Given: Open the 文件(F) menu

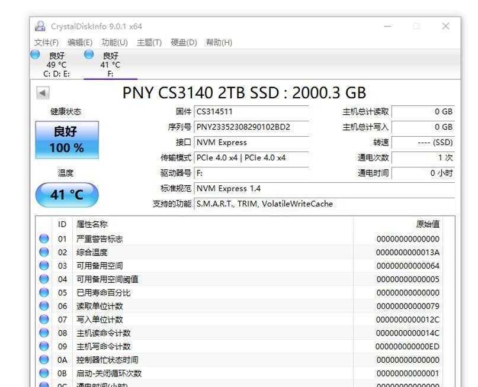Looking at the screenshot, I should coord(46,43).
